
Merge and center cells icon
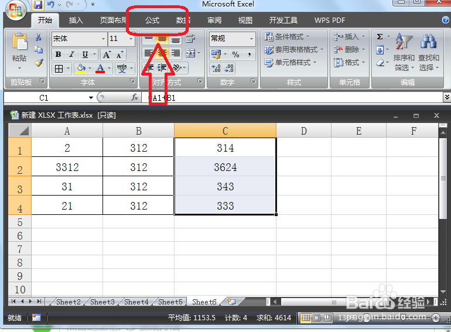click(190, 53)
